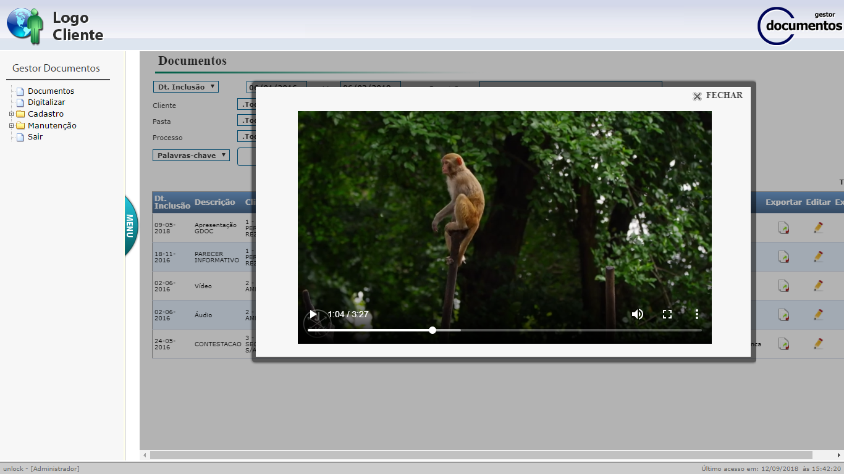The image size is (844, 474).
Task: Click the Cadastro folder label
Action: [46, 114]
